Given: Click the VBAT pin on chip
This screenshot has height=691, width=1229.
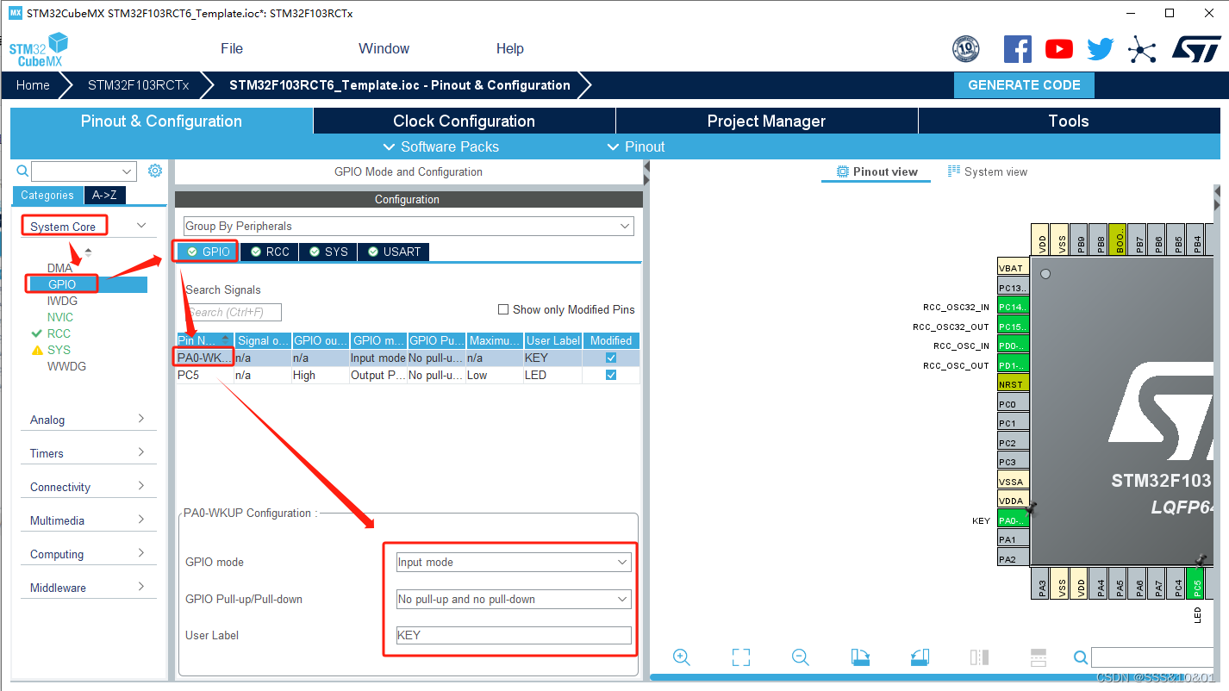Looking at the screenshot, I should (x=1013, y=268).
